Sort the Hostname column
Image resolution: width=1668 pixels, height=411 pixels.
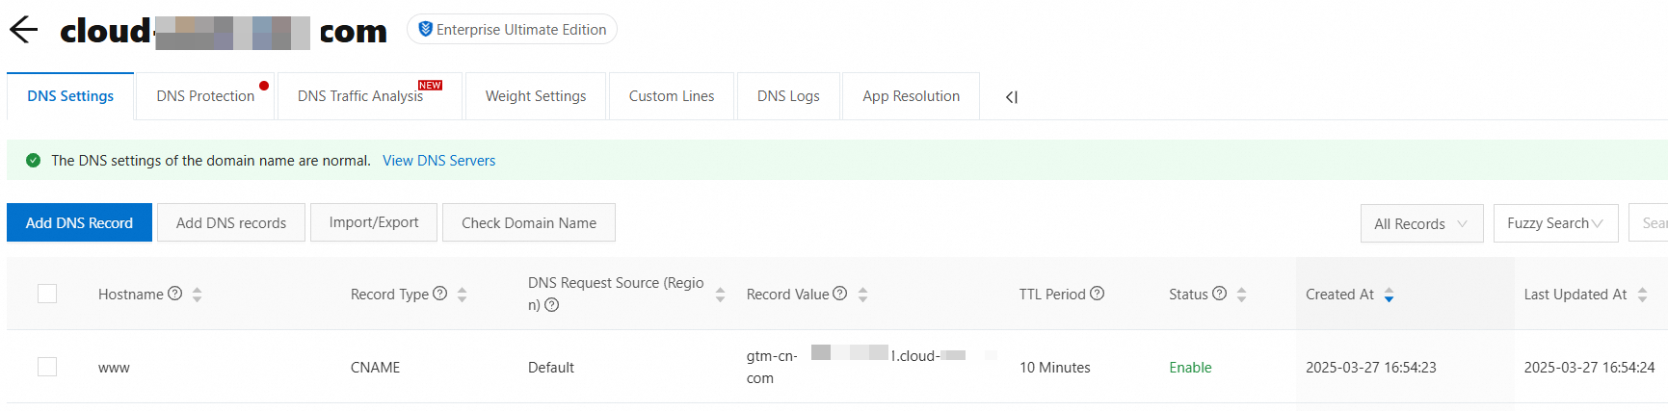(x=198, y=295)
